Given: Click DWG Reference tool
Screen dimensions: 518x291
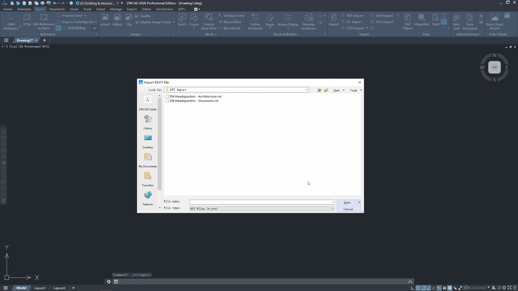Looking at the screenshot, I should tap(11, 22).
